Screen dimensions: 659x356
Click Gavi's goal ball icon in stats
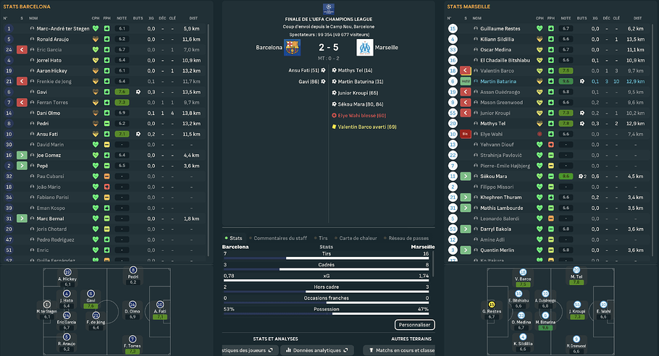pos(138,92)
